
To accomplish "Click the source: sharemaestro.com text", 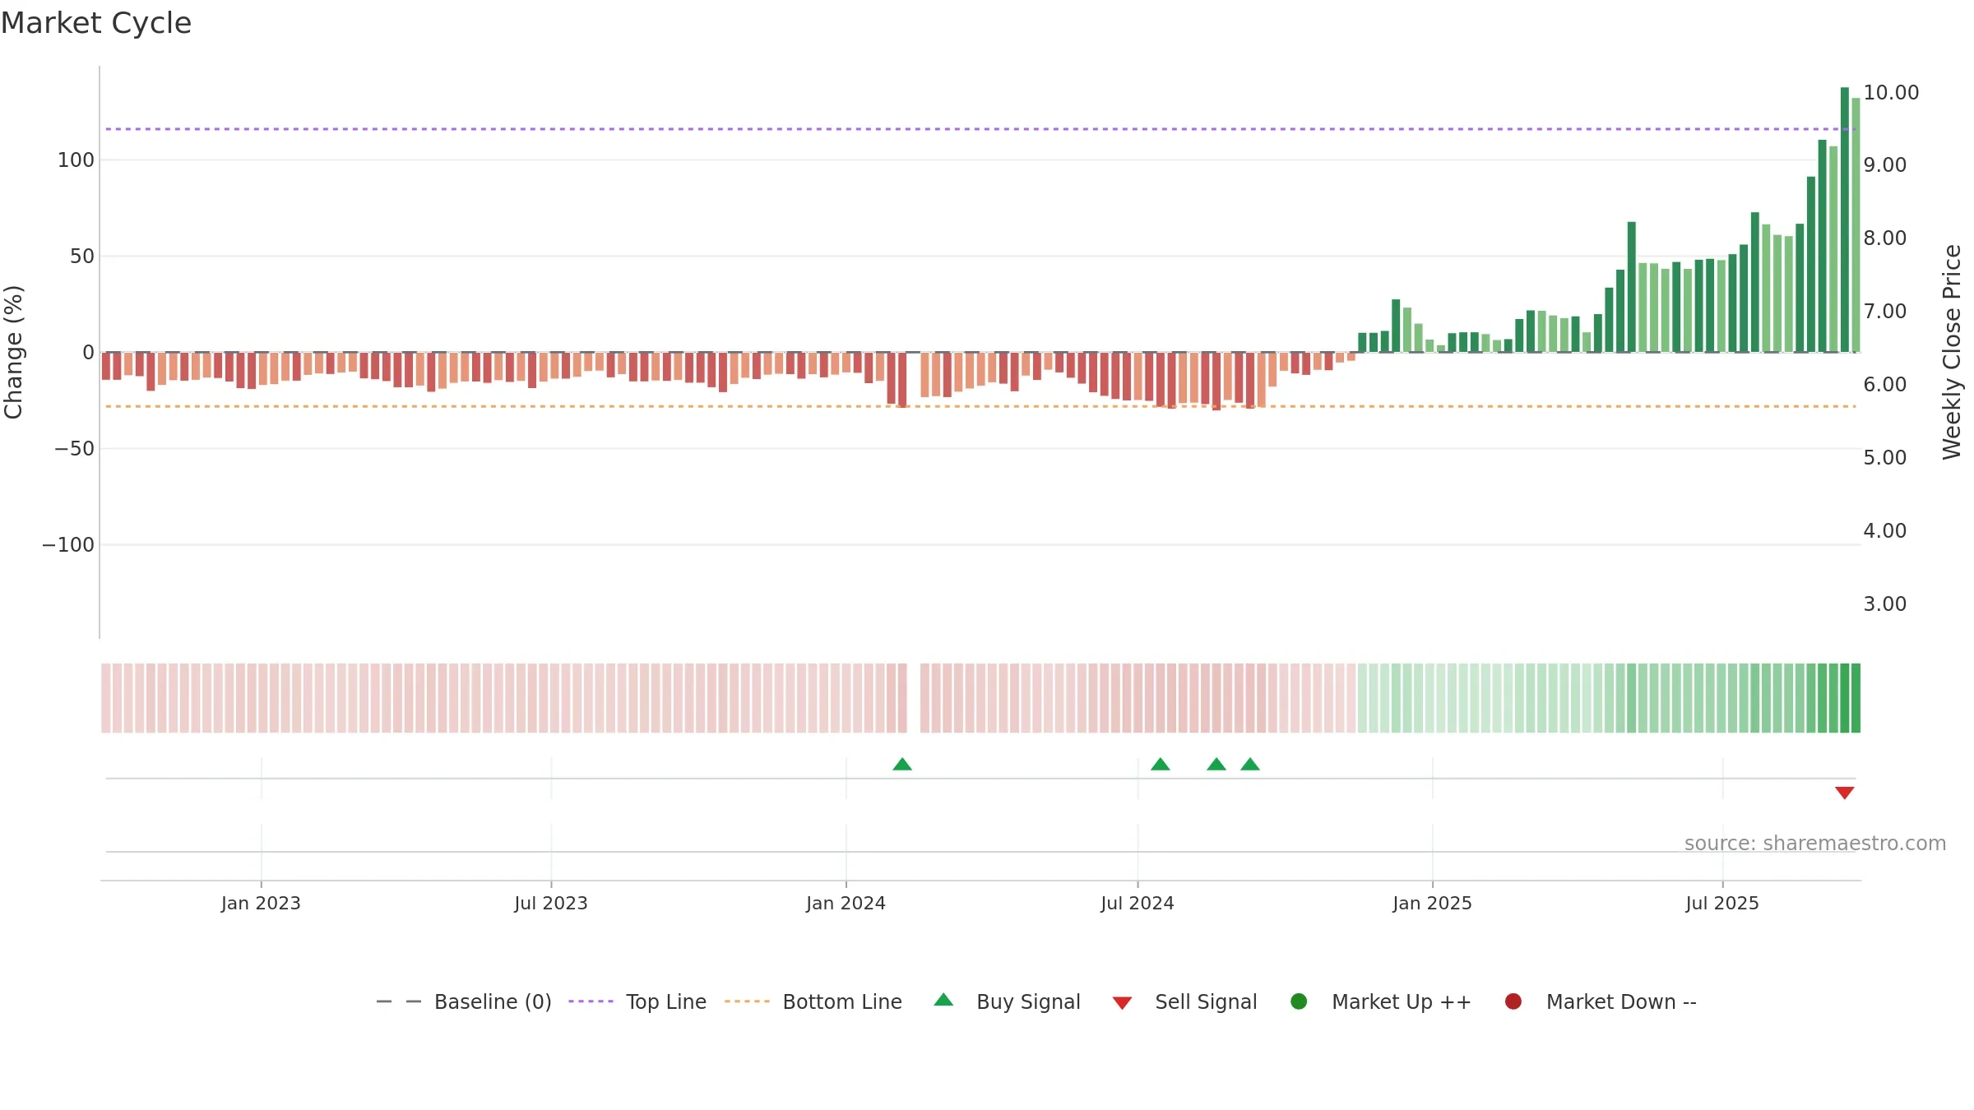I will (1815, 844).
